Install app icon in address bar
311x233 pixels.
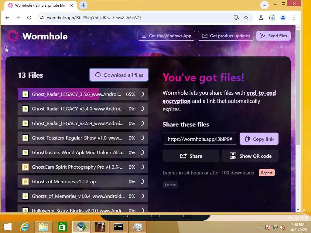(x=236, y=18)
